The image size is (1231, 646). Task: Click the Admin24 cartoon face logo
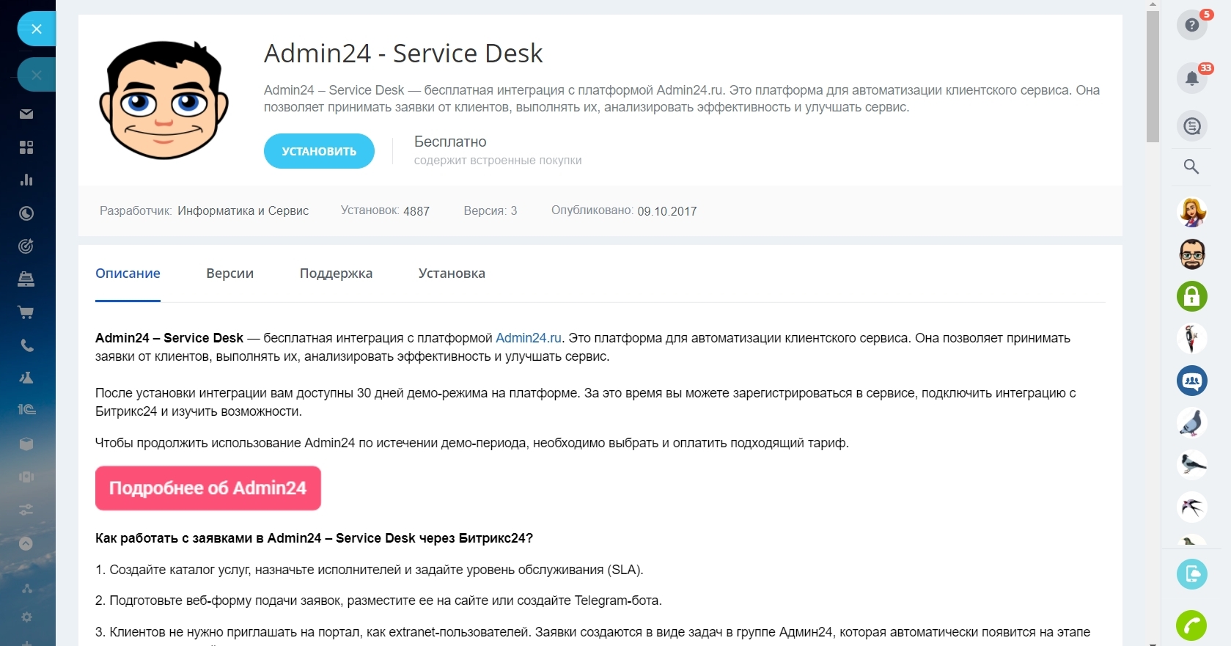tap(164, 100)
